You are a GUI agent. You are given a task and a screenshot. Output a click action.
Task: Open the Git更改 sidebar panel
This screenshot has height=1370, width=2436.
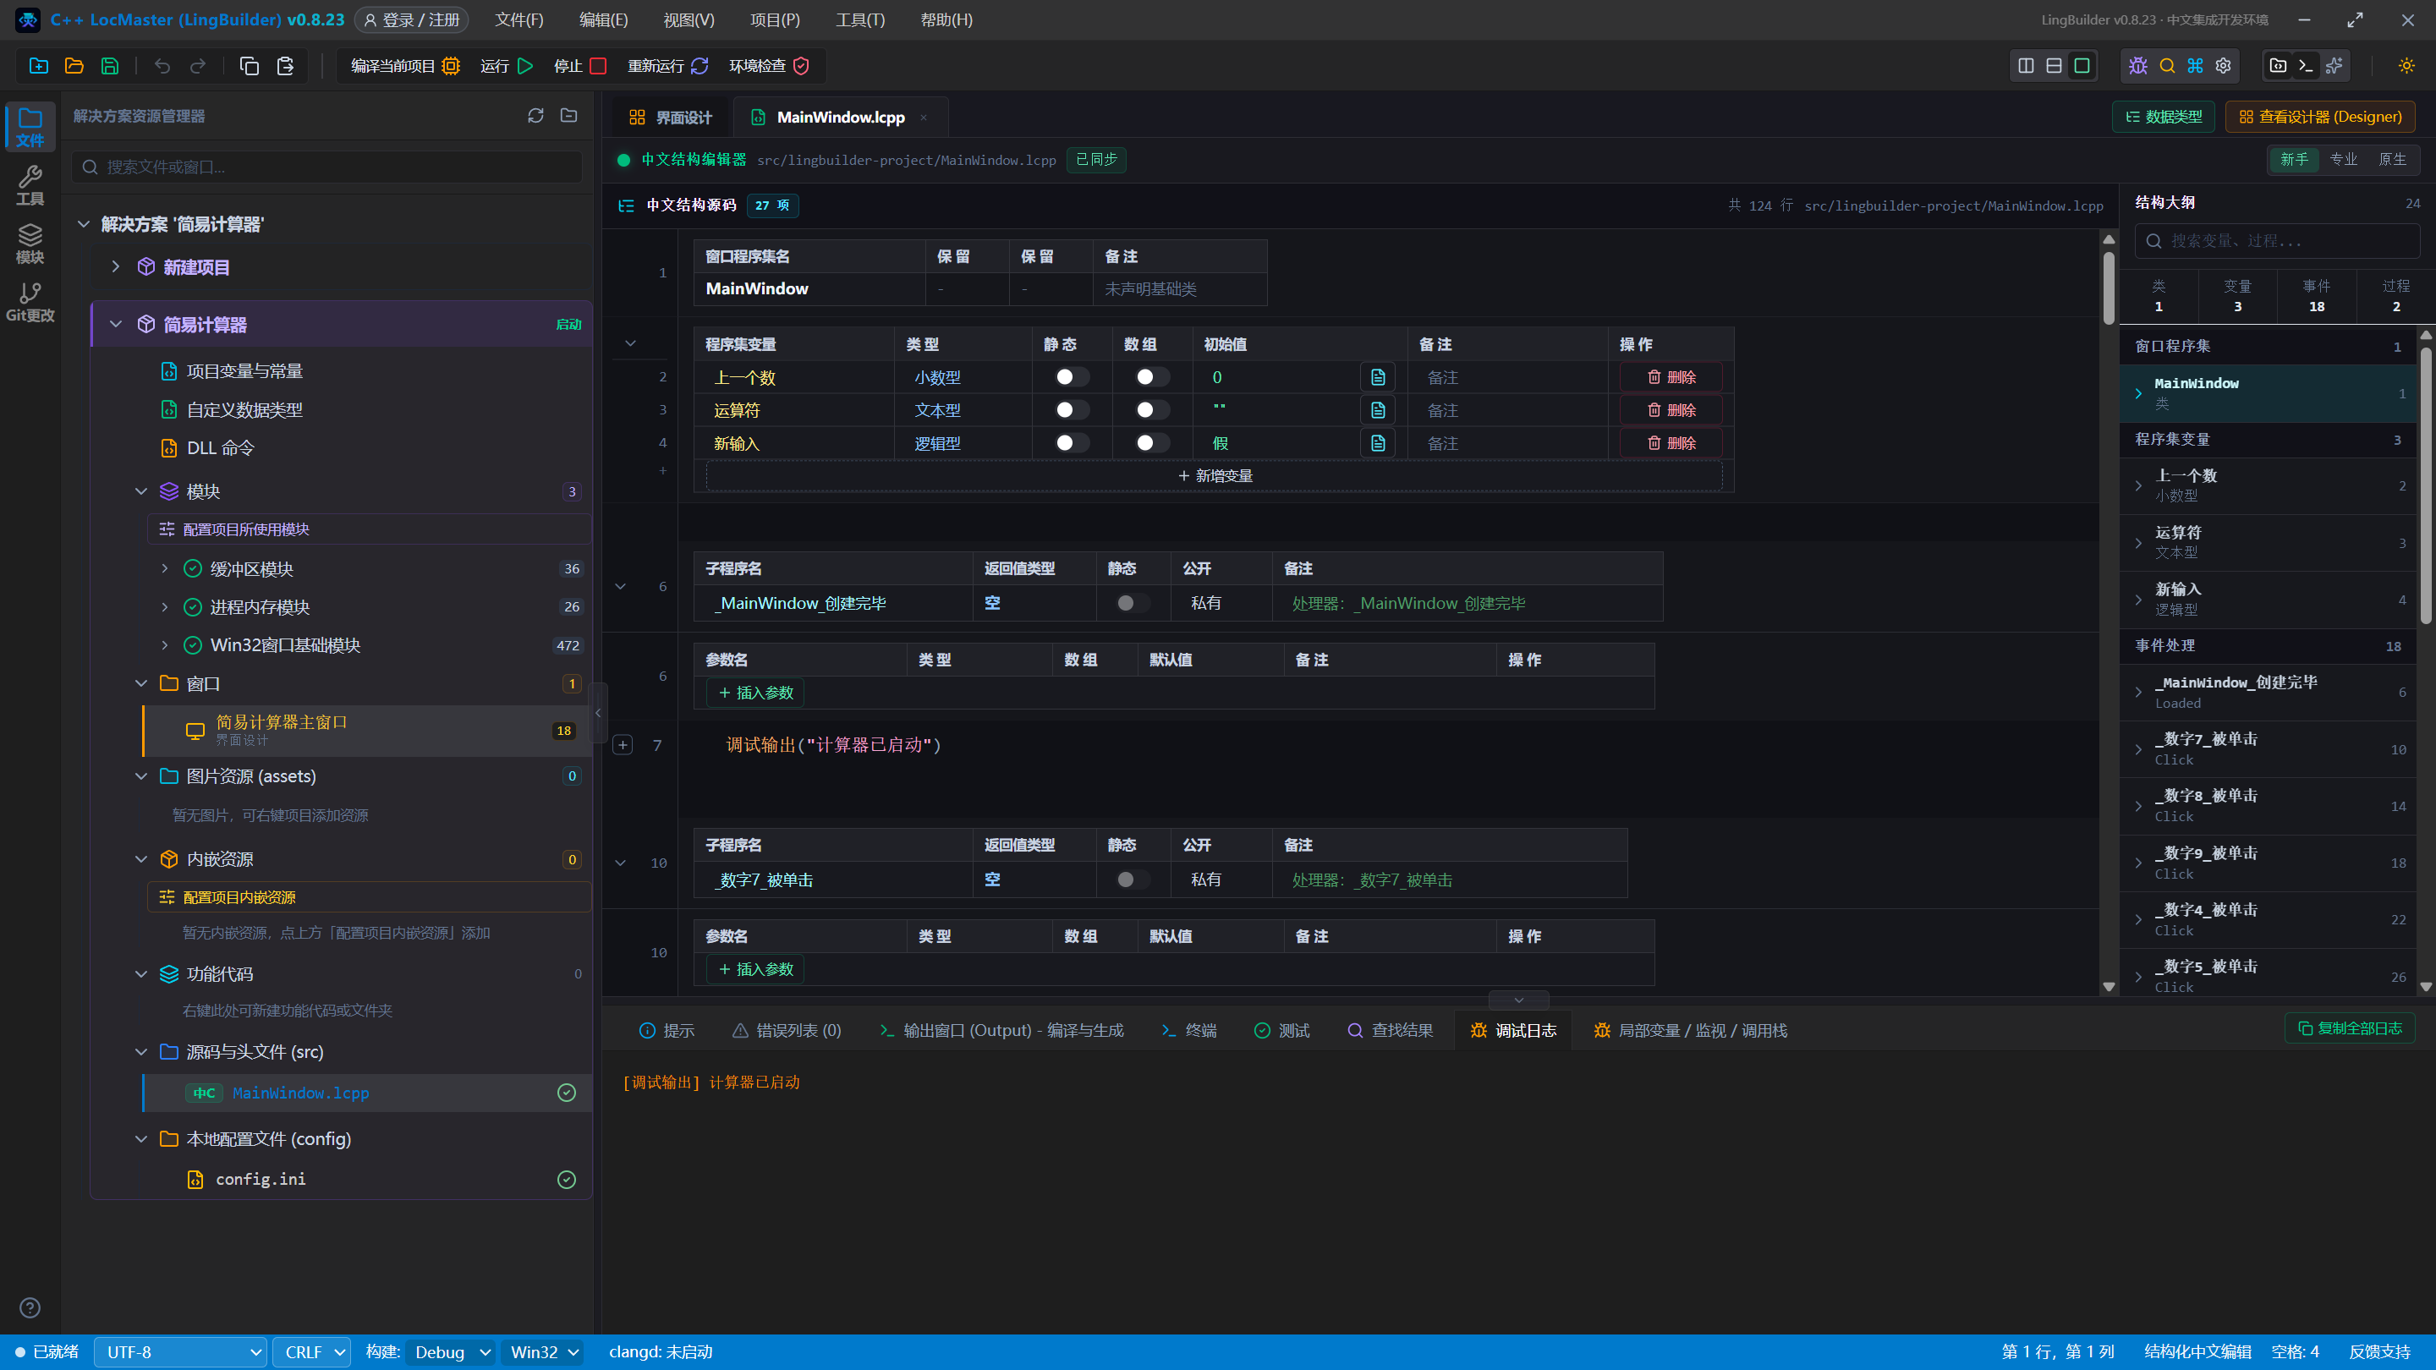pyautogui.click(x=30, y=303)
